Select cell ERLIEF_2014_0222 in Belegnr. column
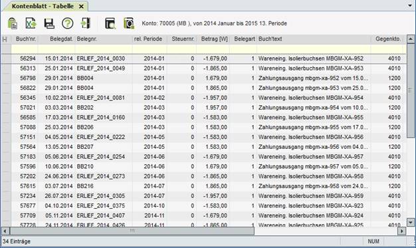This screenshot has width=416, height=248. tap(101, 137)
